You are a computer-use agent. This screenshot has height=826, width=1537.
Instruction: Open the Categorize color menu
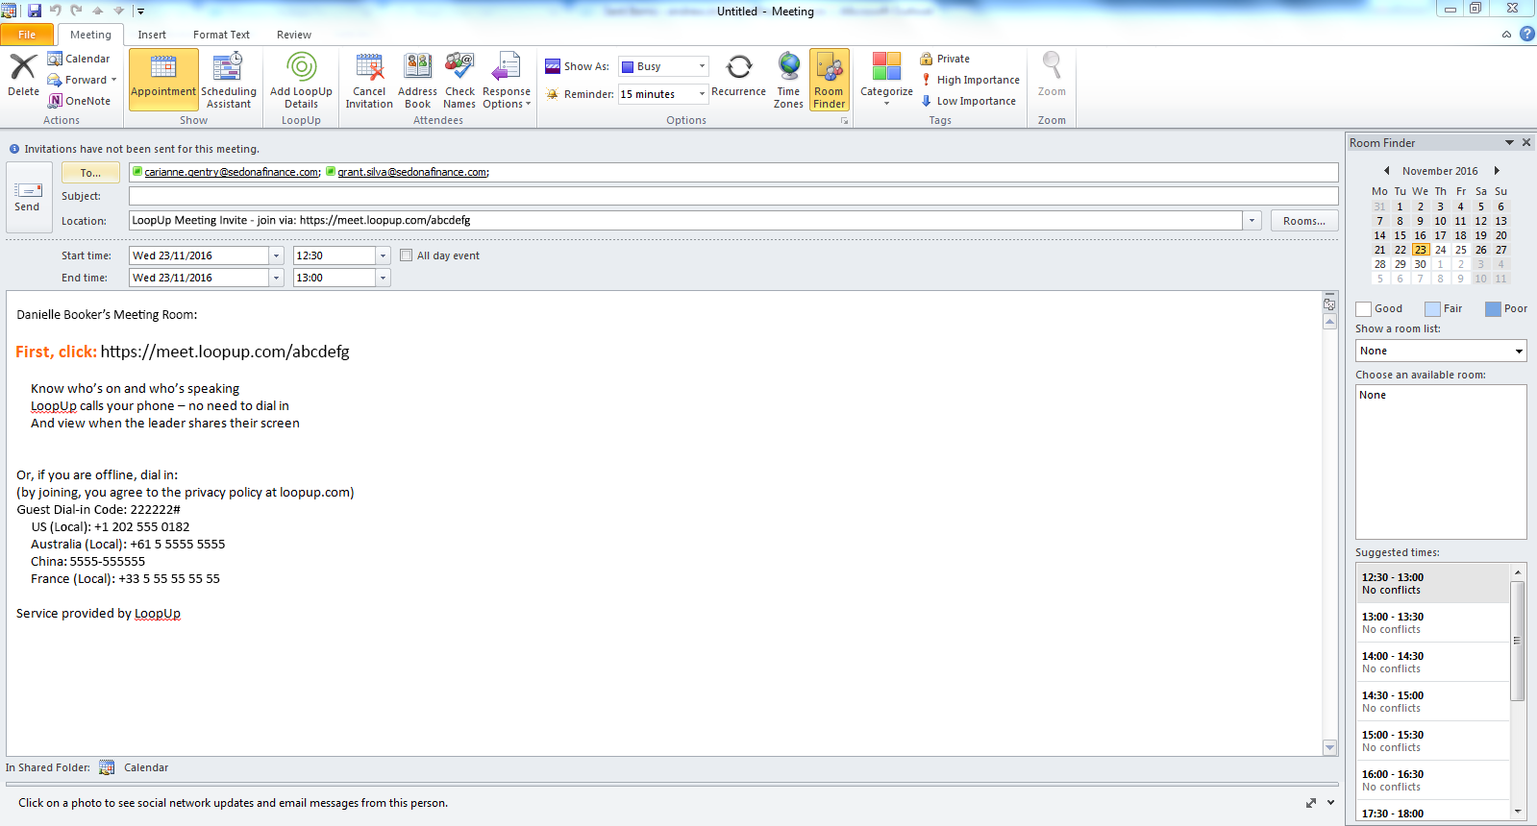click(x=886, y=80)
